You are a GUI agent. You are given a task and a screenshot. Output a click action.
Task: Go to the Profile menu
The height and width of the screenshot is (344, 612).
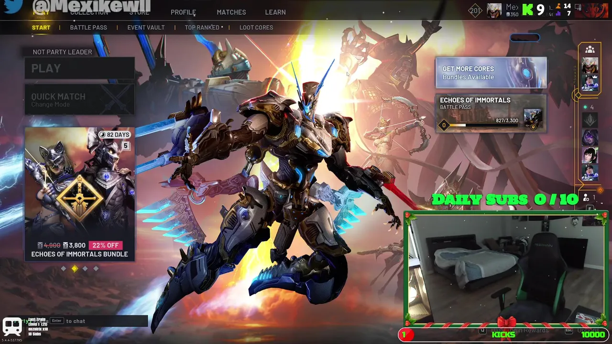[x=183, y=12]
